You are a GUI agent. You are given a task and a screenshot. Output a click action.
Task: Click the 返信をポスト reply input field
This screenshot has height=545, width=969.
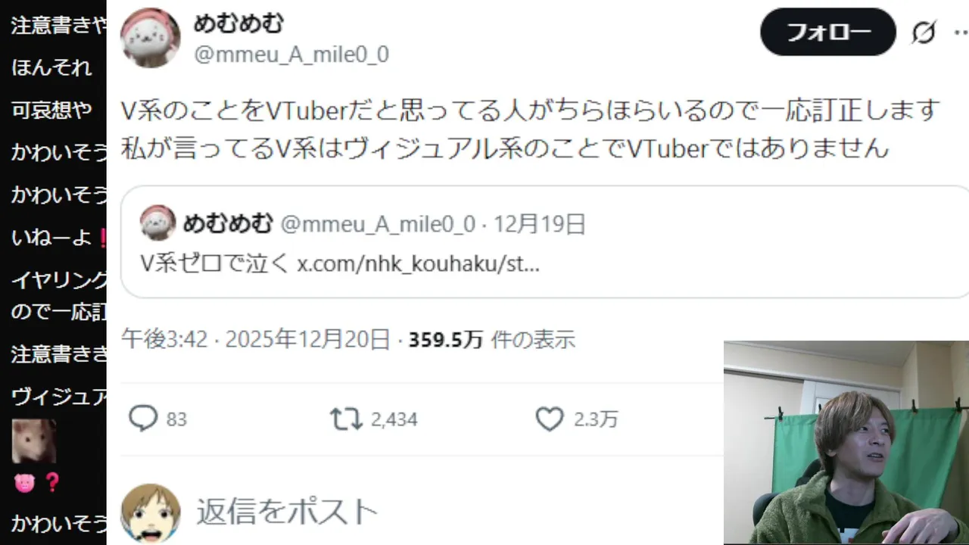coord(288,512)
